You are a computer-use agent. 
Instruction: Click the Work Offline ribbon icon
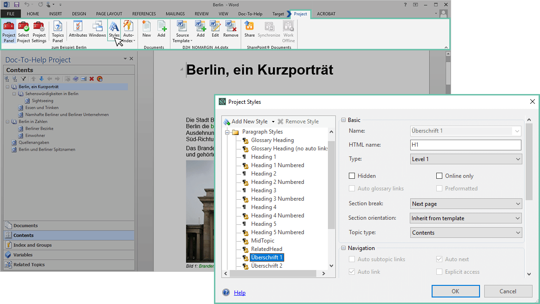coord(288,32)
